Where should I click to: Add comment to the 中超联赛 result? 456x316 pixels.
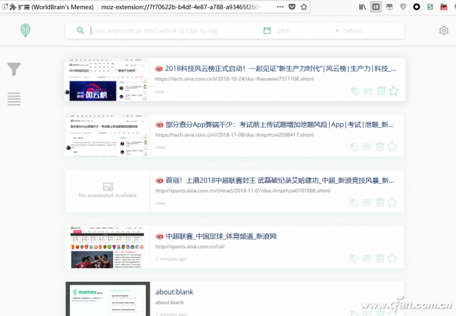pyautogui.click(x=367, y=259)
